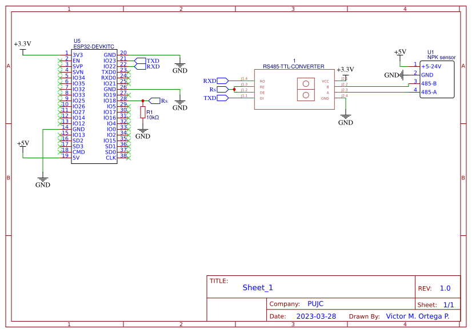472x333 pixels.
Task: Click the upper circular pad inside the RS485 converter
Action: [305, 83]
